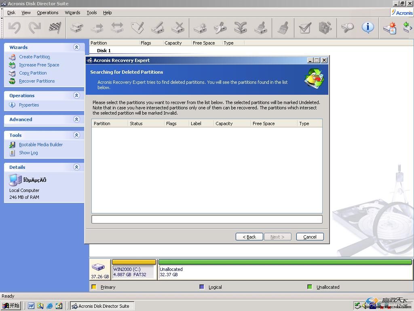Screen dimensions: 414x311
Task: Click the Check partition checkmark icon
Action: (304, 28)
